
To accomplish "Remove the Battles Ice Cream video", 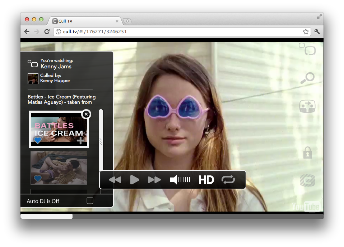I will pyautogui.click(x=86, y=114).
